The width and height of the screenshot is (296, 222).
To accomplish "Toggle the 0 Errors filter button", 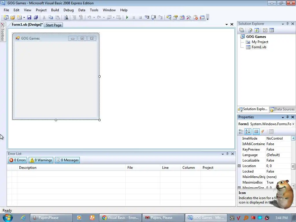I will (x=18, y=160).
